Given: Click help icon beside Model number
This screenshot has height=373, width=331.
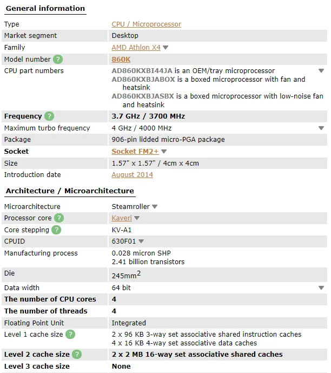Looking at the screenshot, I should [58, 60].
